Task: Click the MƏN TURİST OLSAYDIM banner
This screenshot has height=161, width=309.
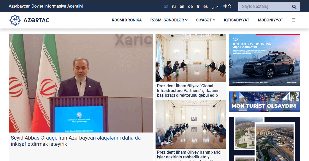Action: tap(264, 102)
